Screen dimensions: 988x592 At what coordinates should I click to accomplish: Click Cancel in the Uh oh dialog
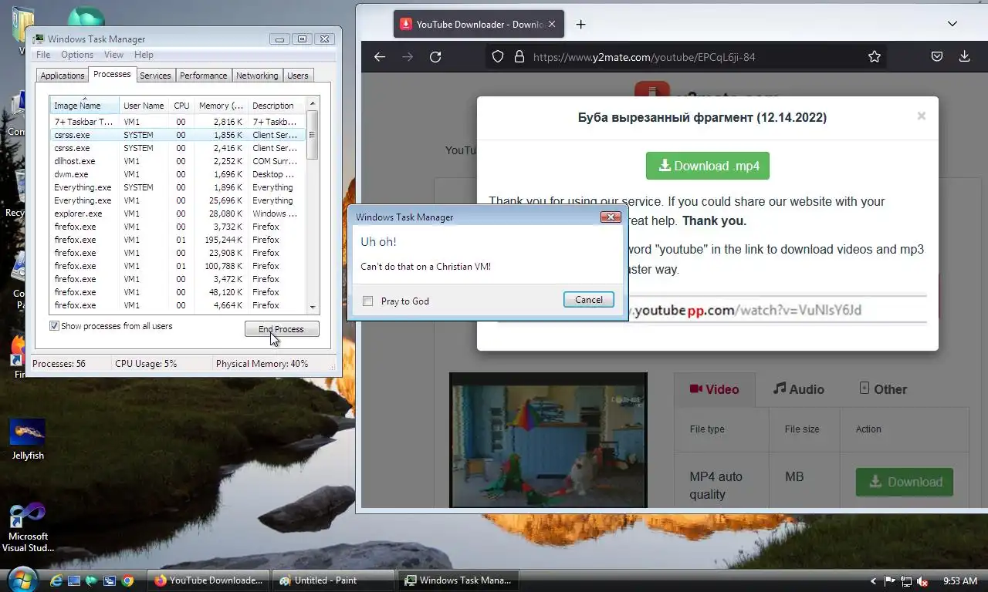(589, 300)
